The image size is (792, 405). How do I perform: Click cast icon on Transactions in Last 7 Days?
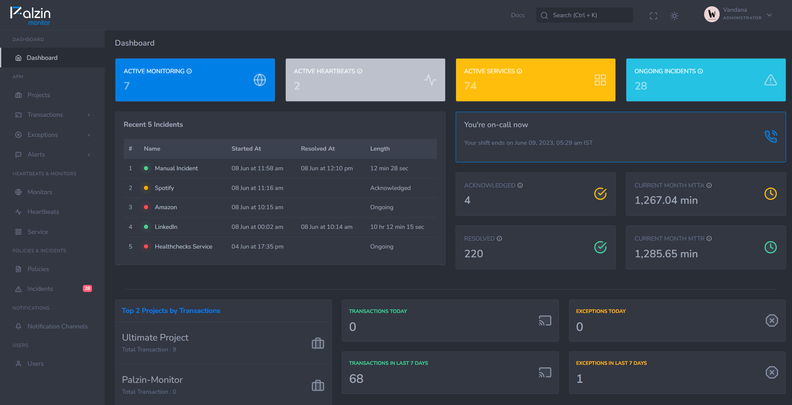pos(545,372)
